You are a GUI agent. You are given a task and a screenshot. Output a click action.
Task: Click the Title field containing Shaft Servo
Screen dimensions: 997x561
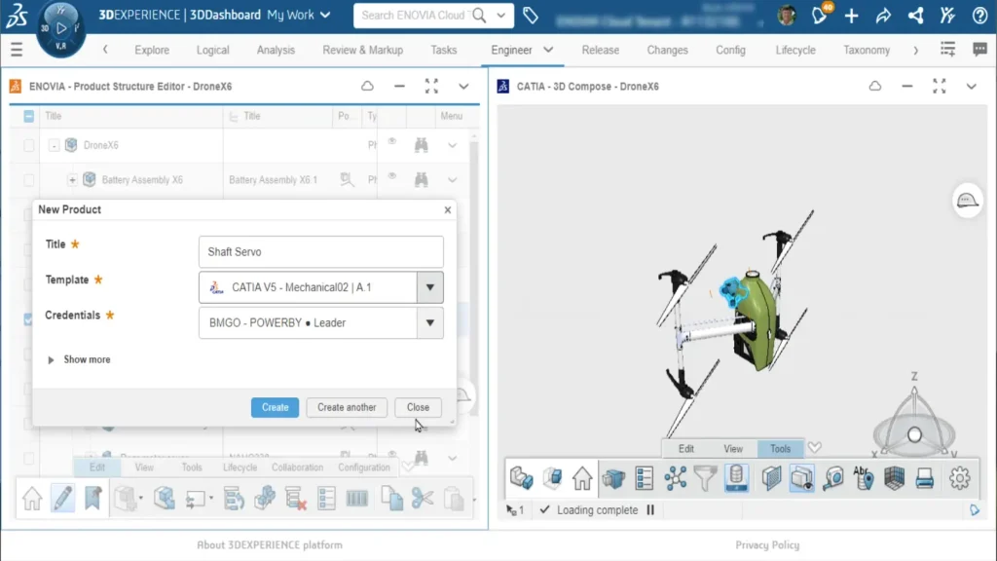click(x=321, y=252)
